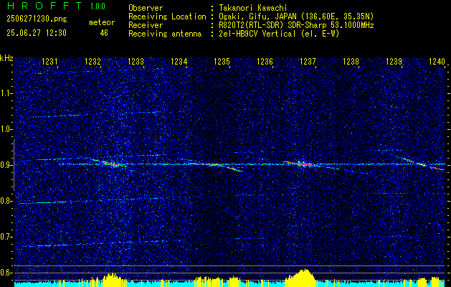The height and width of the screenshot is (287, 451).
Task: Click the 0.7 kHz axis label
Action: tap(6, 237)
